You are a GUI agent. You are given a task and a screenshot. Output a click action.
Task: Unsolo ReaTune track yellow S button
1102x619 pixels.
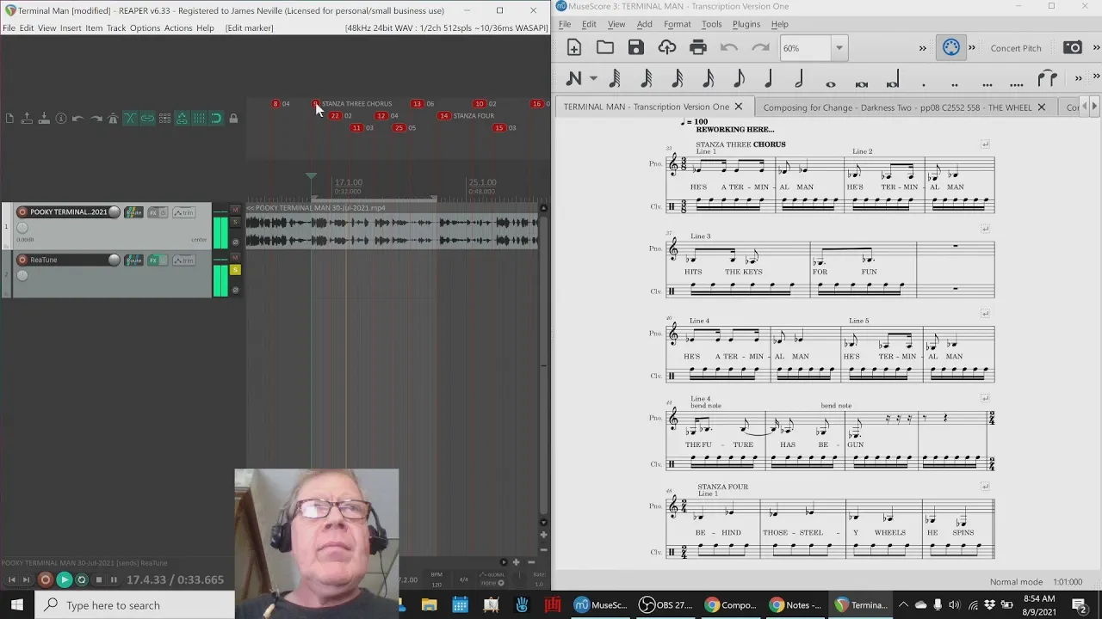235,270
